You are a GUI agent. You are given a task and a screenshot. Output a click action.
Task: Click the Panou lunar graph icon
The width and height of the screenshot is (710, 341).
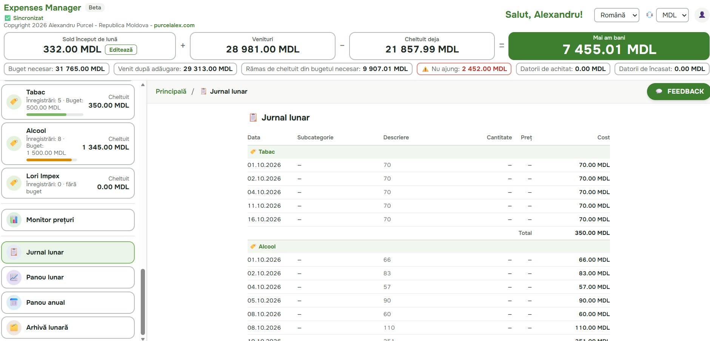click(14, 277)
